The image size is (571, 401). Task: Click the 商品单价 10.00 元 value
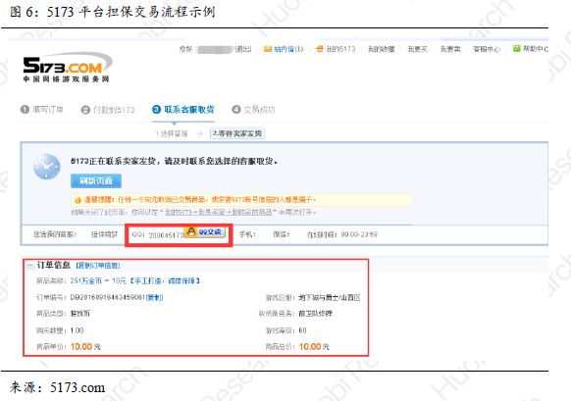tap(85, 347)
